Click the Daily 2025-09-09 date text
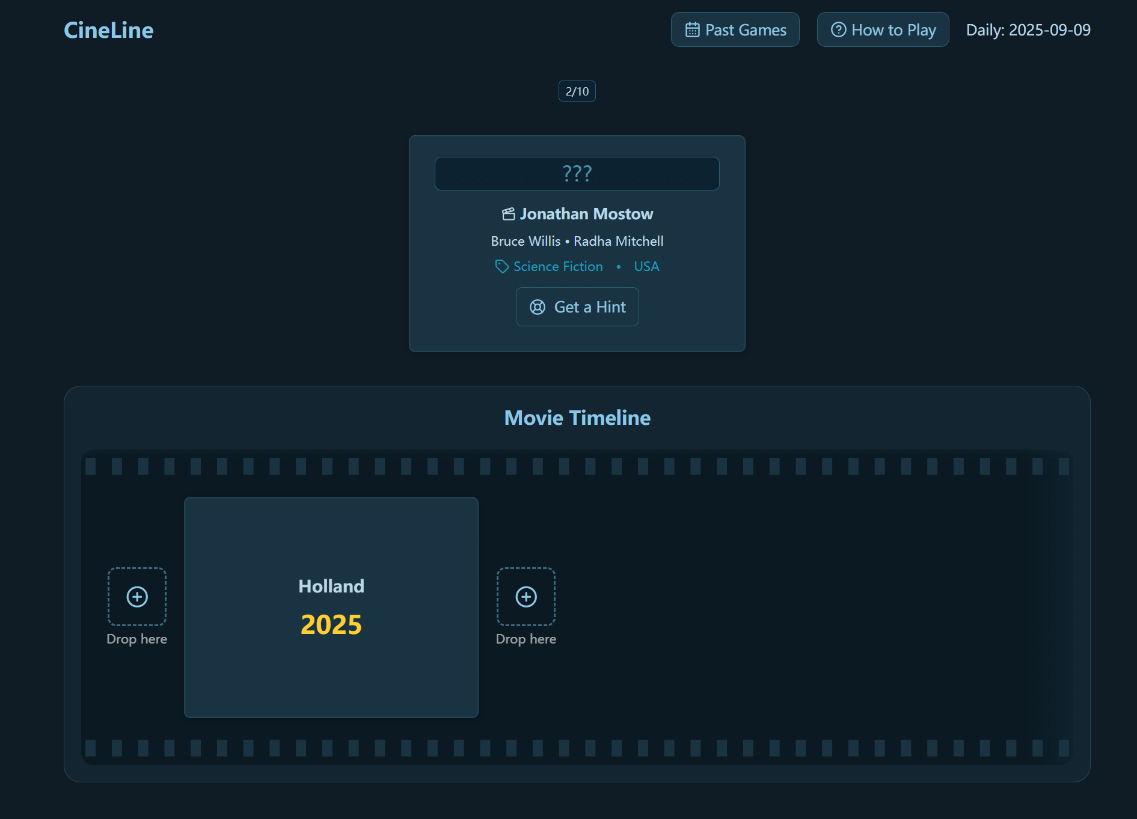The height and width of the screenshot is (819, 1137). 1028,30
